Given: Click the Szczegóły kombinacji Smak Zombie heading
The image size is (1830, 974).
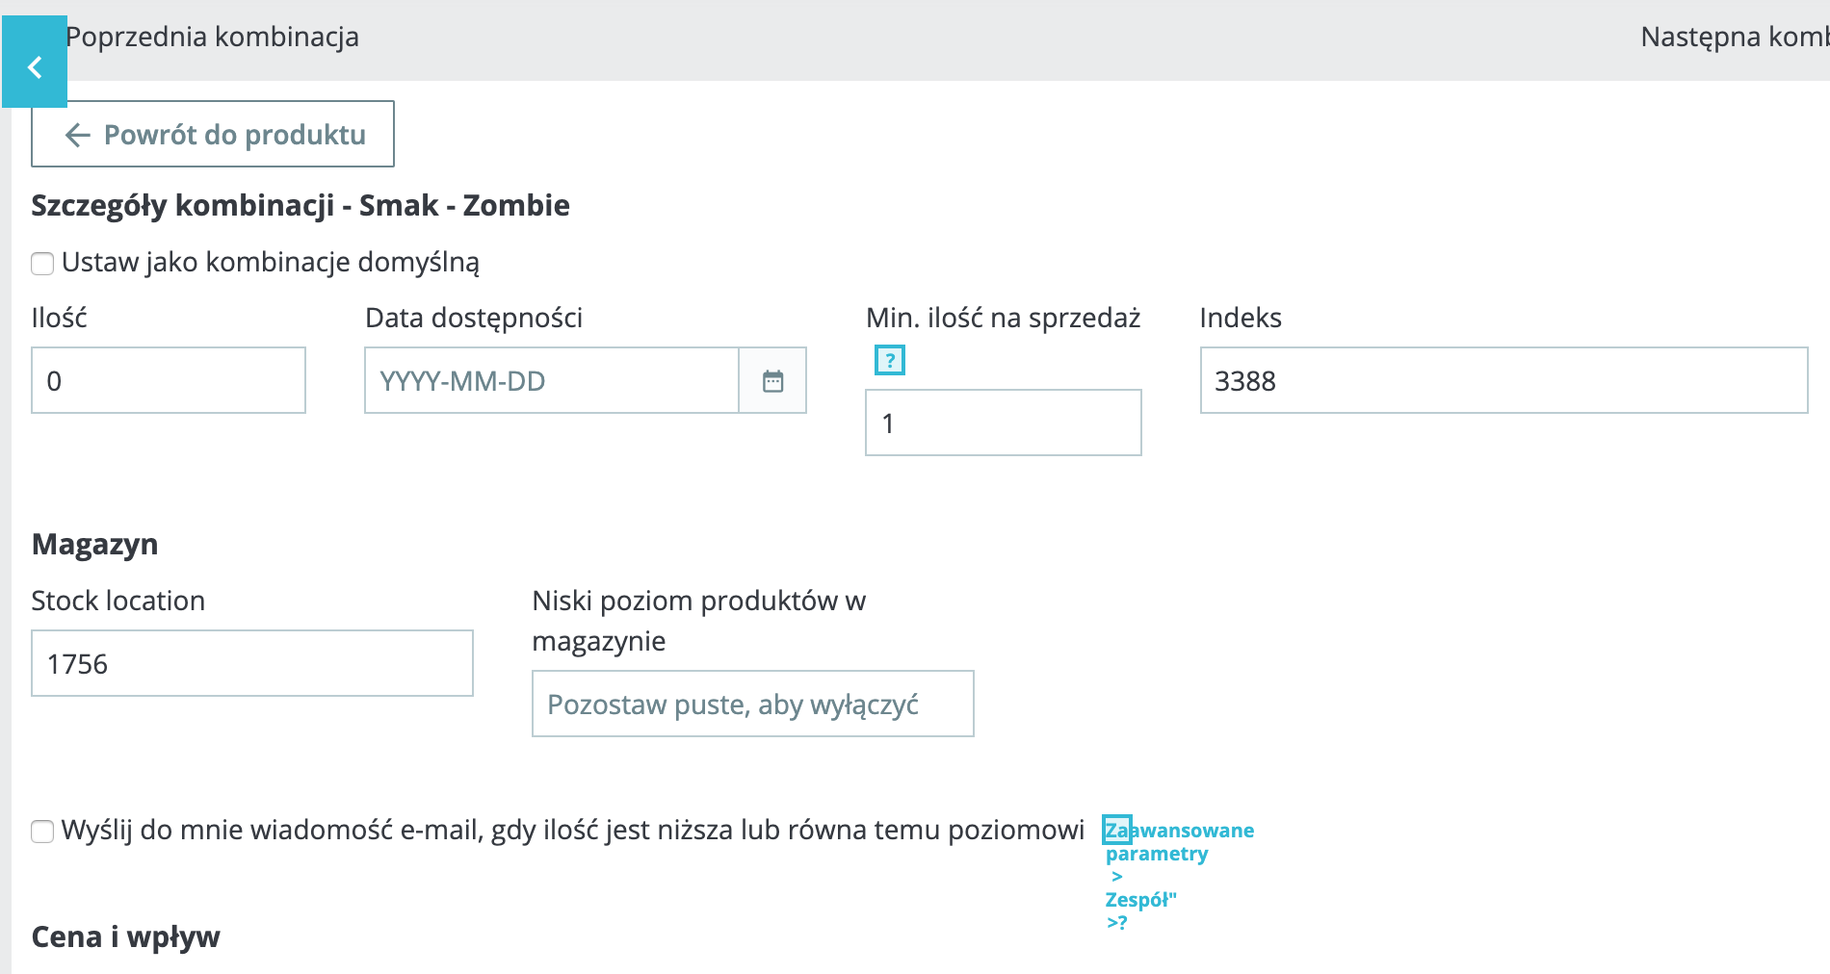Looking at the screenshot, I should [x=301, y=205].
